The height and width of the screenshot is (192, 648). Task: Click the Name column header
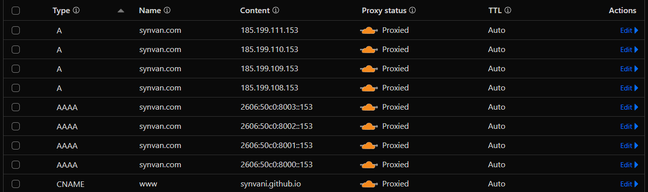coord(150,11)
